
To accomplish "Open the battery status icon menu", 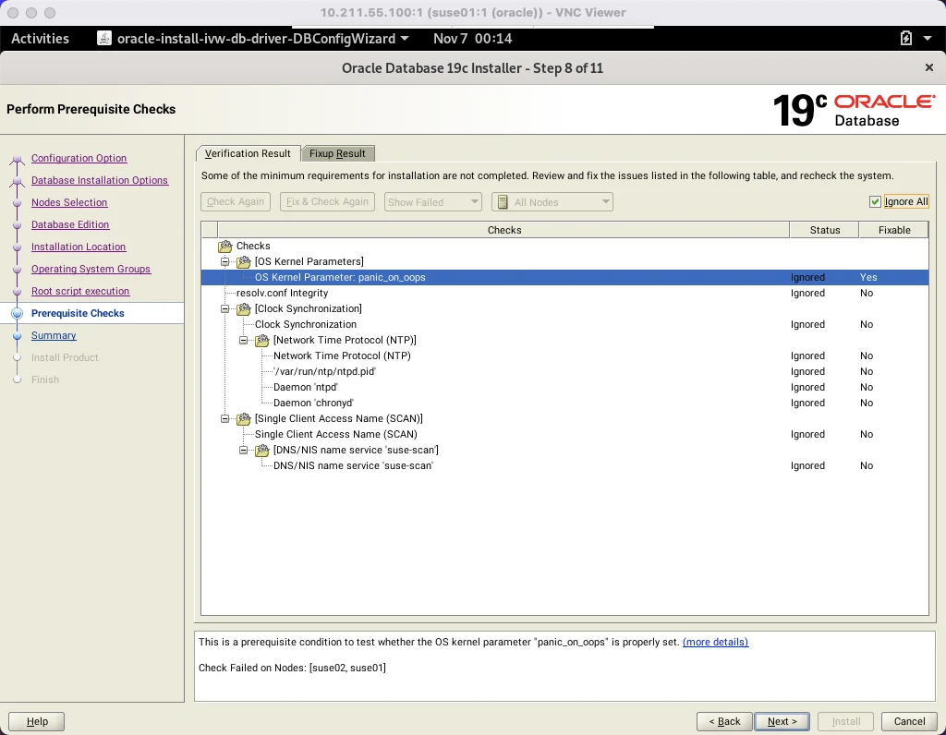I will (x=906, y=39).
